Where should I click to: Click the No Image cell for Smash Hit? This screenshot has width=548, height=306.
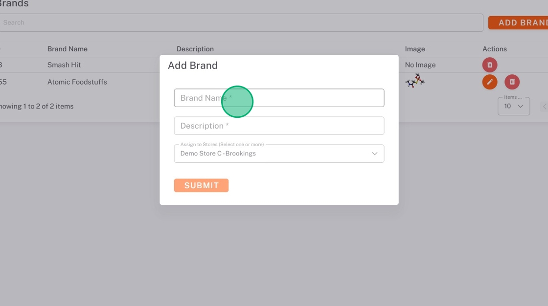tap(420, 65)
